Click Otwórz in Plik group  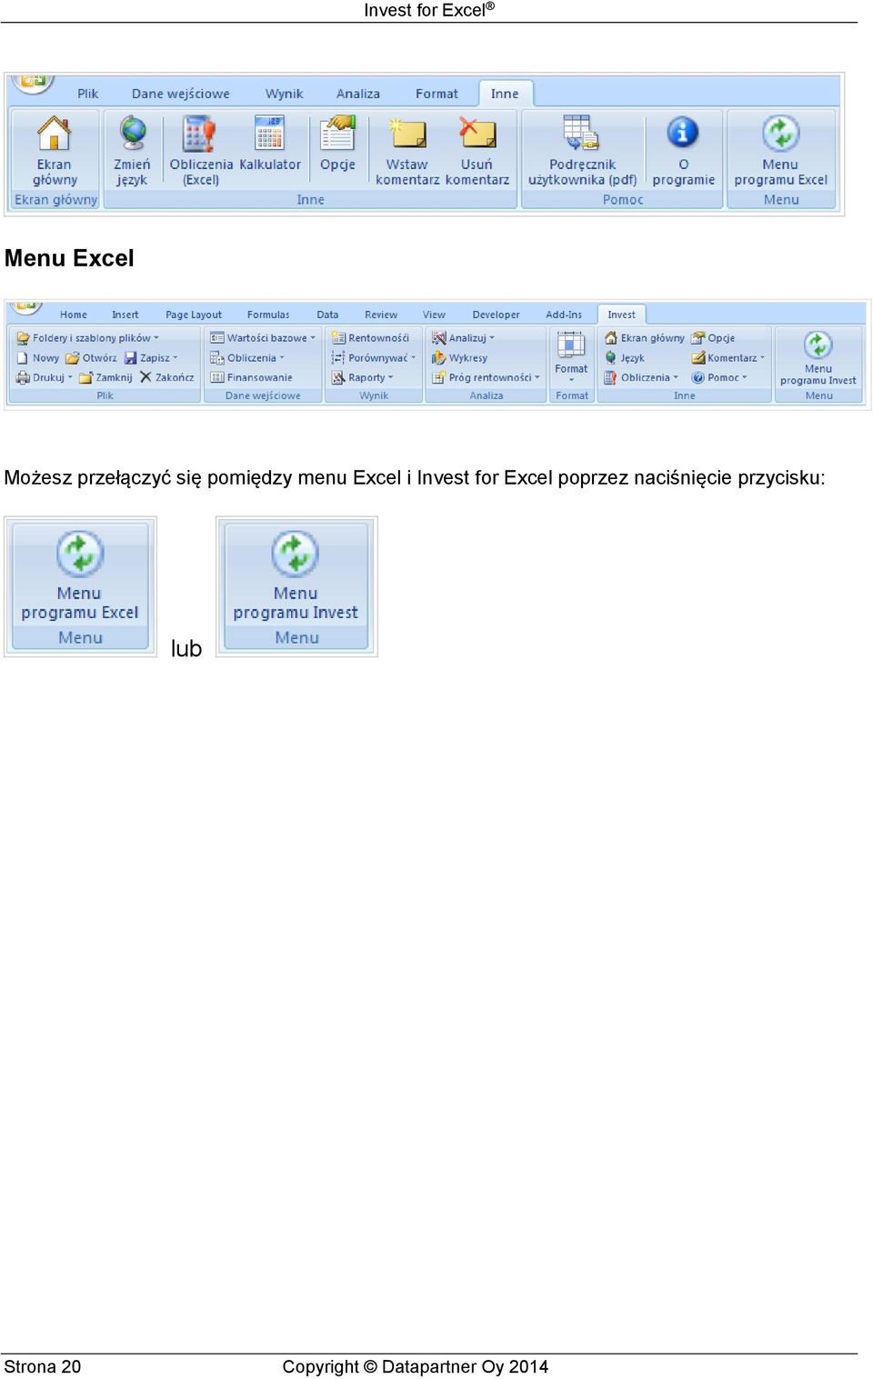(x=91, y=358)
